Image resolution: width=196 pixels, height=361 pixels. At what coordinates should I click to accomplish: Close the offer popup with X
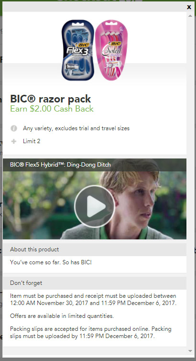(189, 7)
